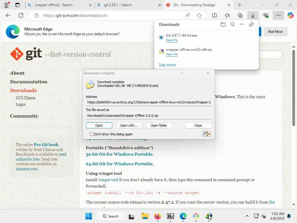Add this page to favorites star

click(199, 15)
